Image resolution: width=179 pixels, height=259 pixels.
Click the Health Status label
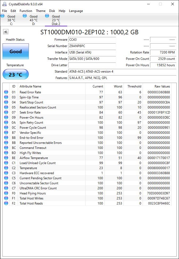pos(15,40)
